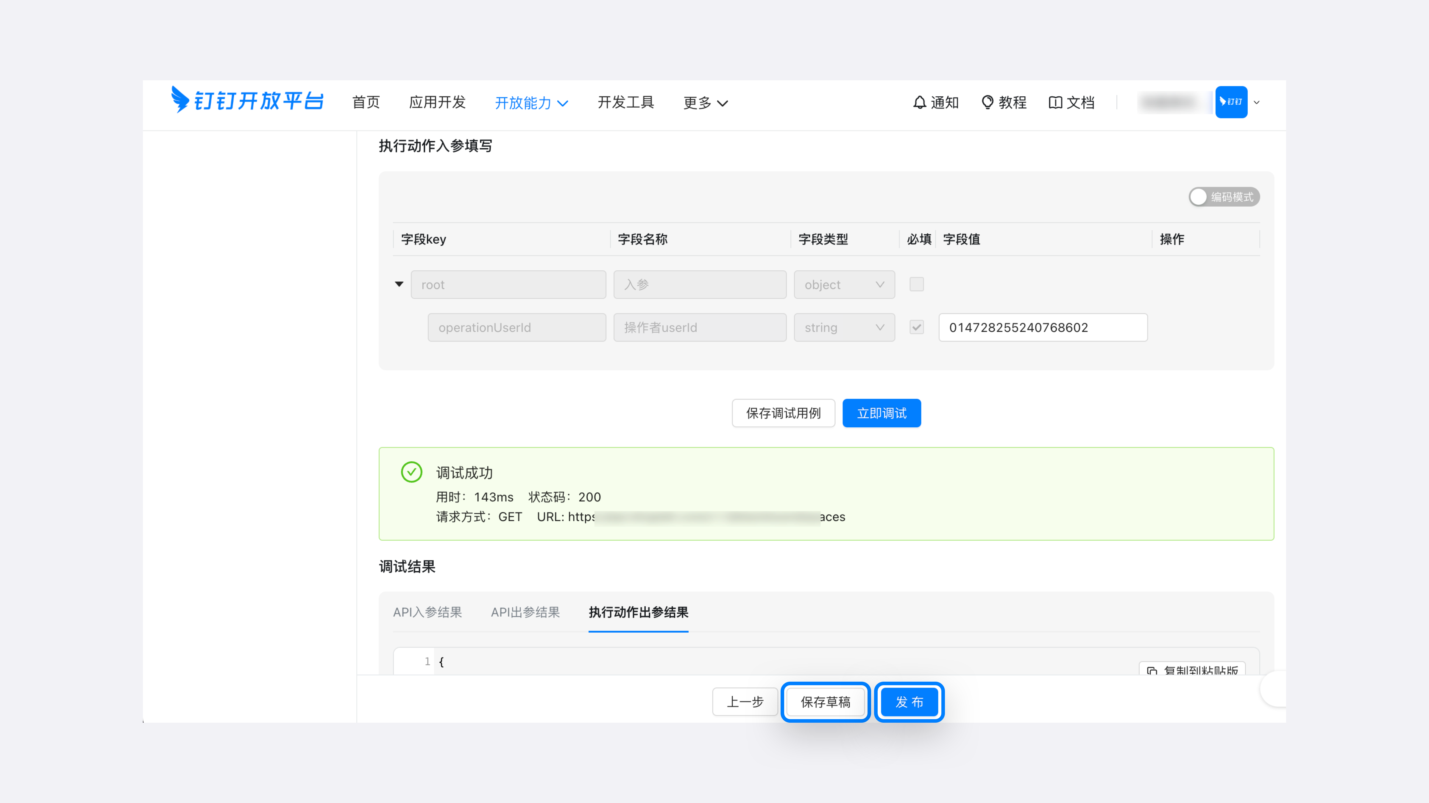
Task: Go to 首页 in navigation
Action: [x=366, y=103]
